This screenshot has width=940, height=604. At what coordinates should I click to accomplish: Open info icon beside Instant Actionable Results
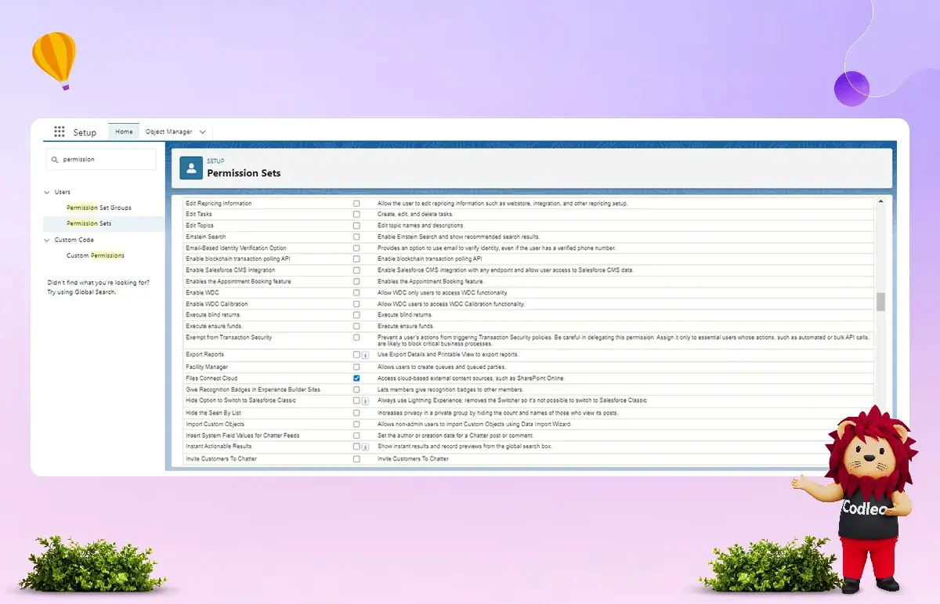[x=365, y=447]
